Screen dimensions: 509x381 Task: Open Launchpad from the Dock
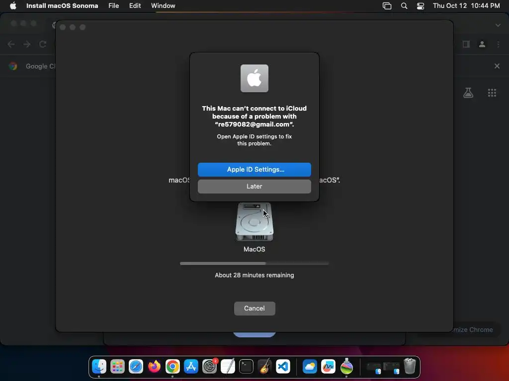[x=117, y=367]
